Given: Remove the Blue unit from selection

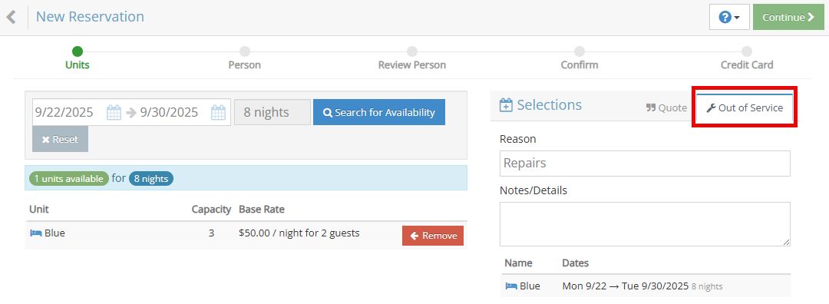Looking at the screenshot, I should (x=433, y=236).
